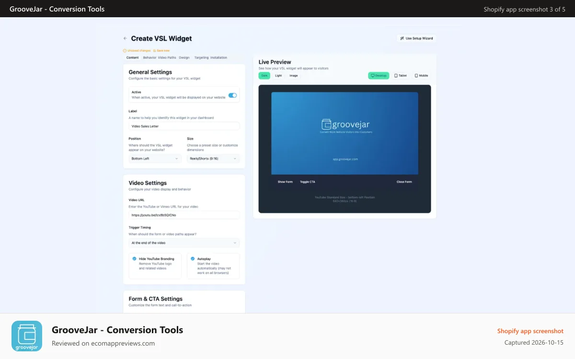Viewport: 575px width, 359px height.
Task: Switch preview to Tablet view
Action: click(401, 76)
